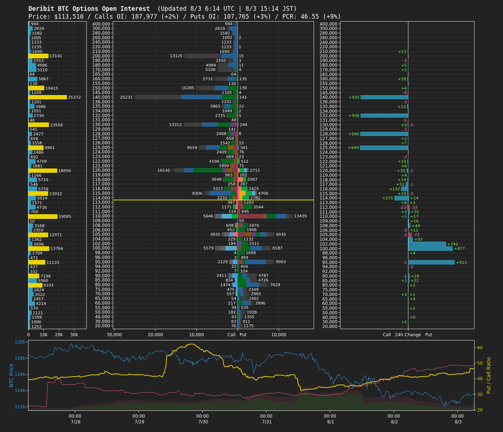
Task: Click the "30k" axis tick under the totals chart
Action: (x=74, y=335)
